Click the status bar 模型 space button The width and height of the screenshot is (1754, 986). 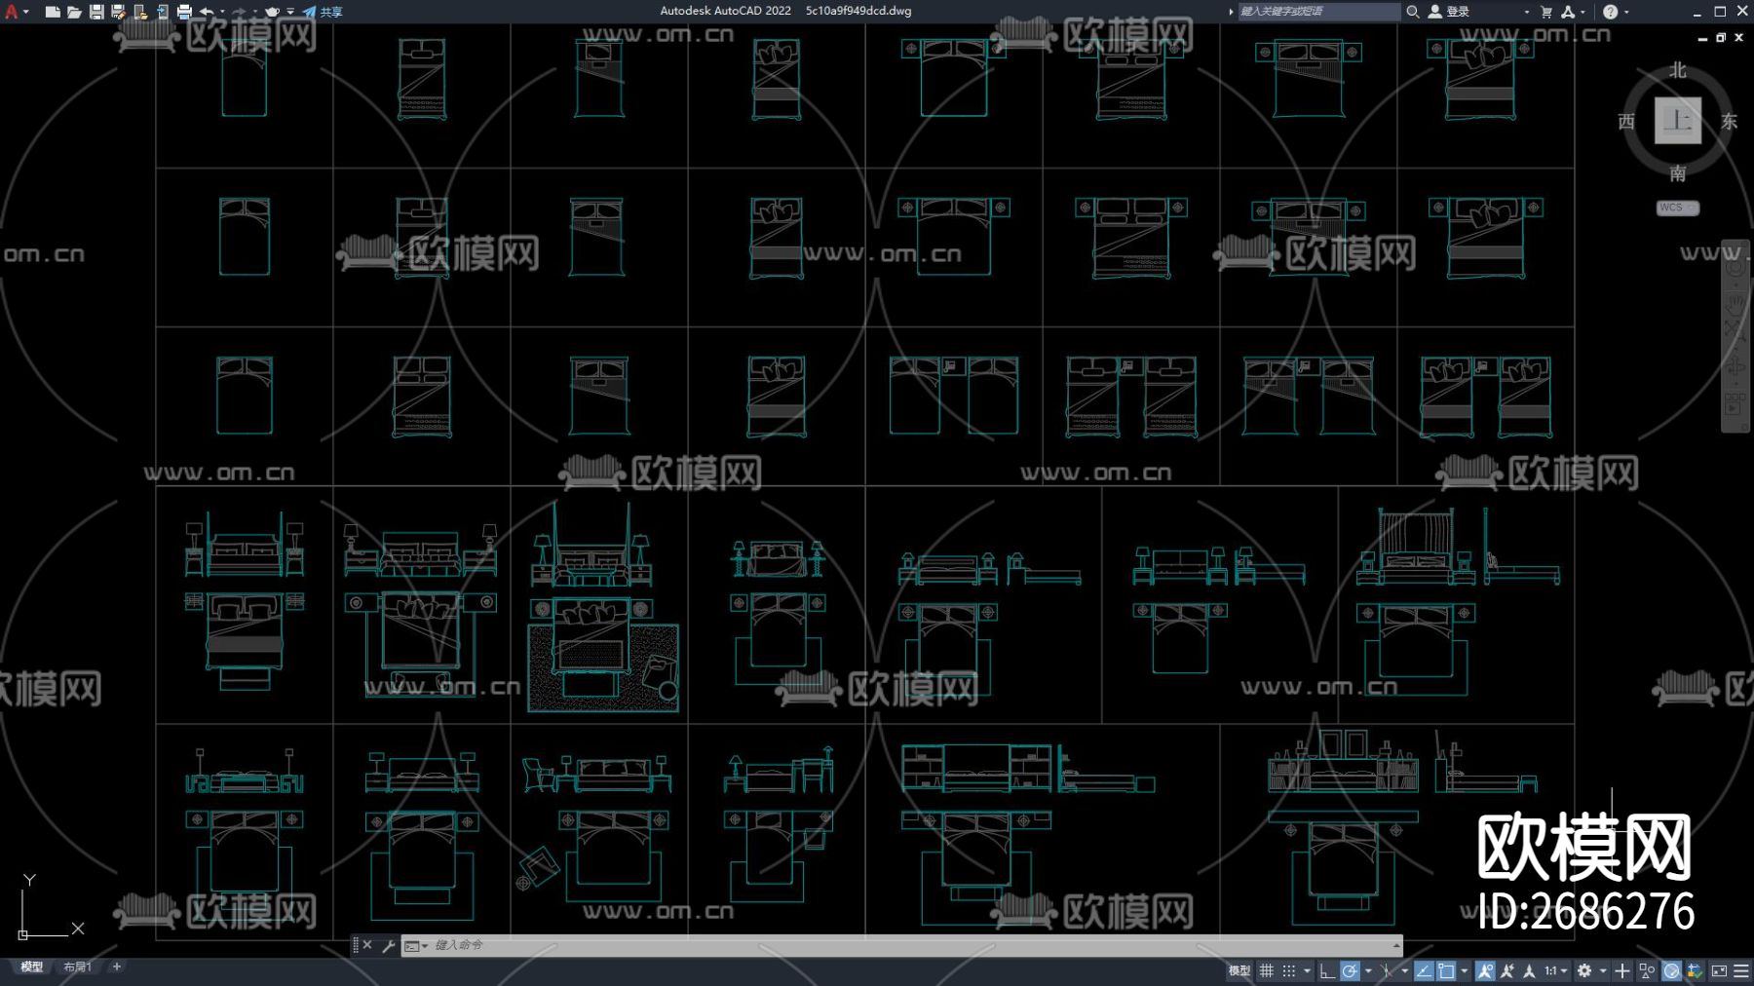(x=1239, y=970)
